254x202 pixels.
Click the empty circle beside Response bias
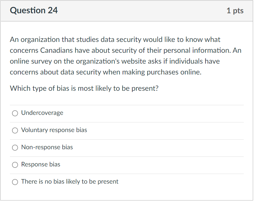pyautogui.click(x=15, y=165)
